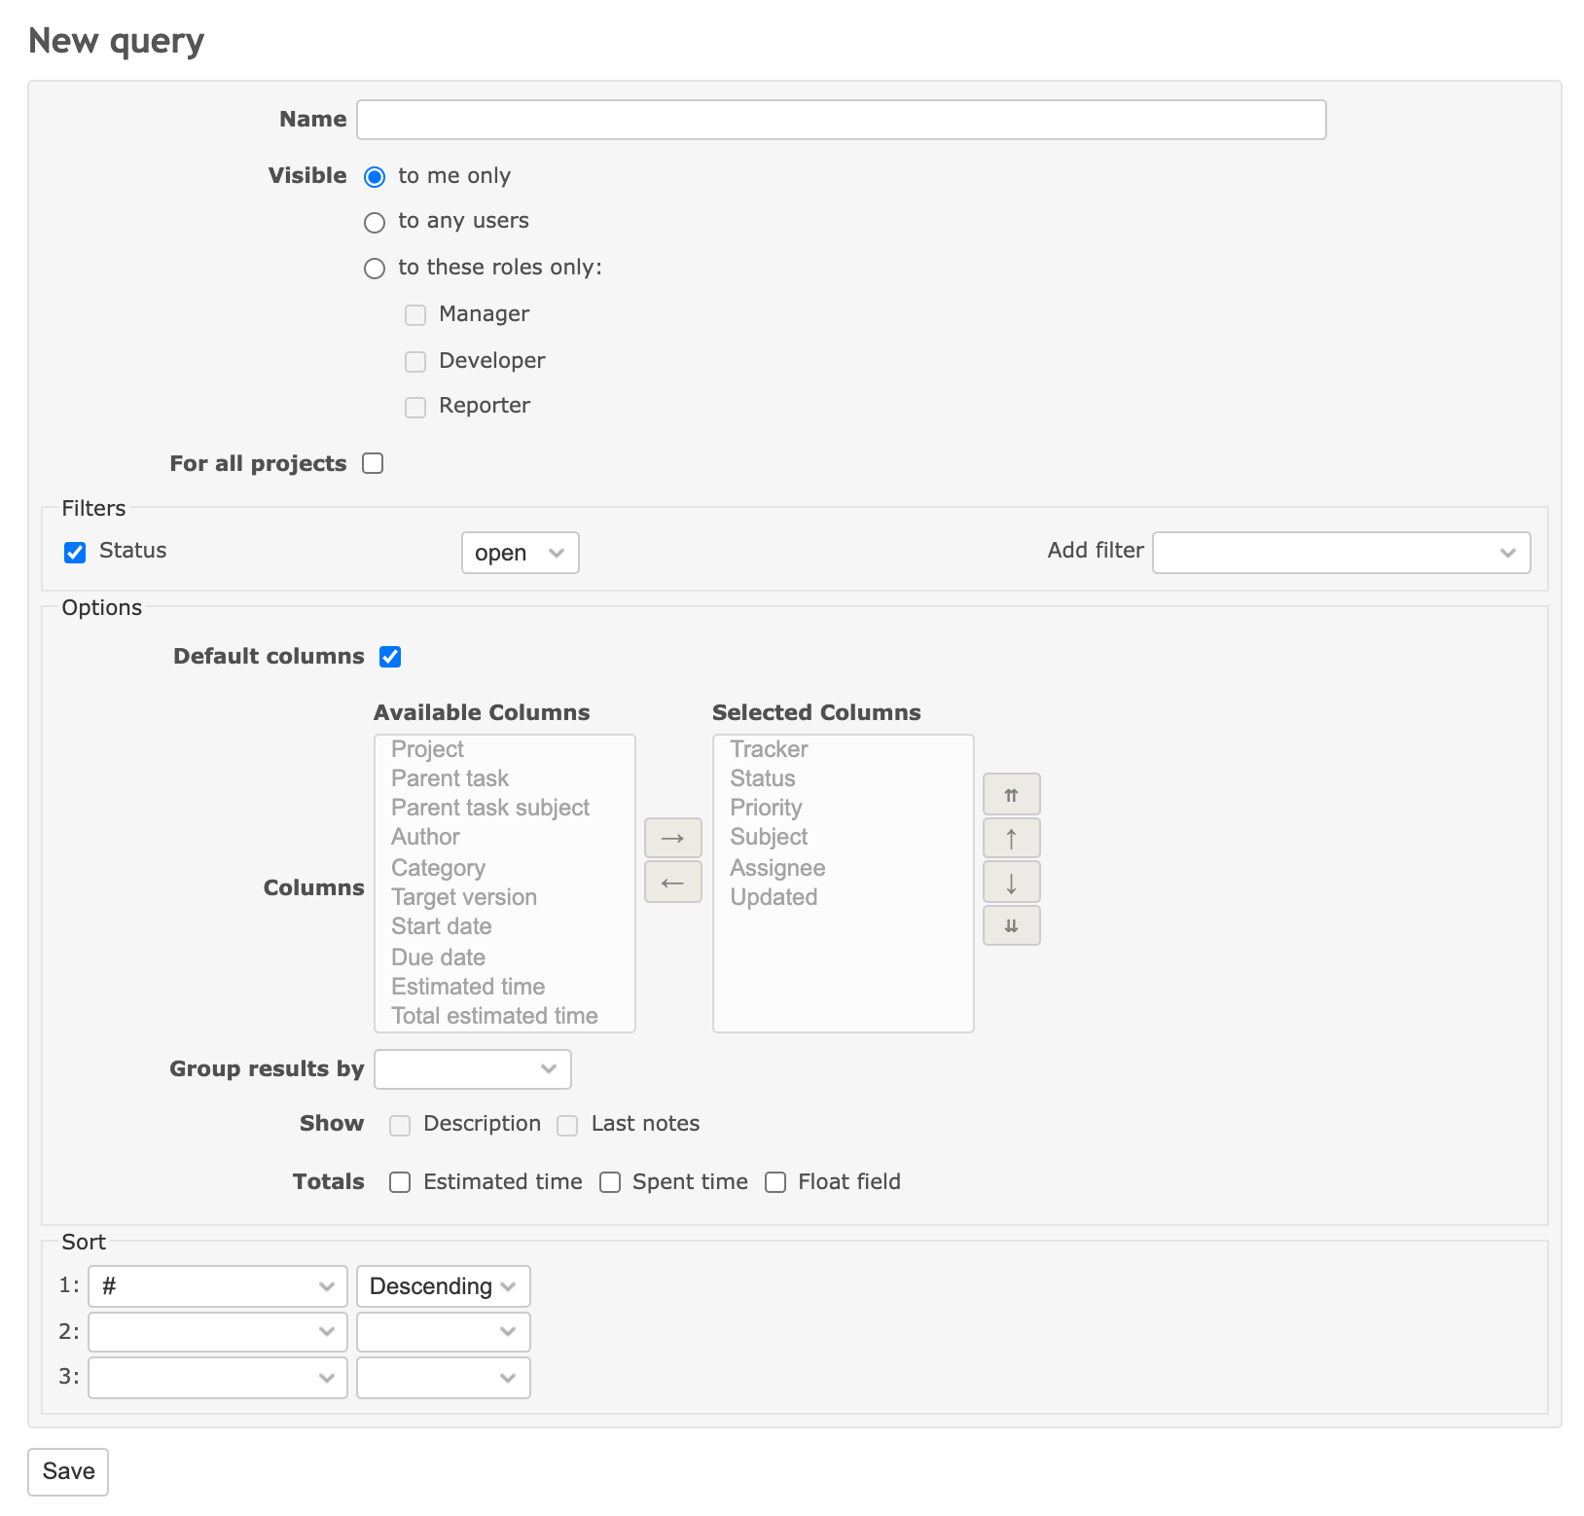Image resolution: width=1584 pixels, height=1516 pixels.
Task: Open the Group results by dropdown
Action: (472, 1069)
